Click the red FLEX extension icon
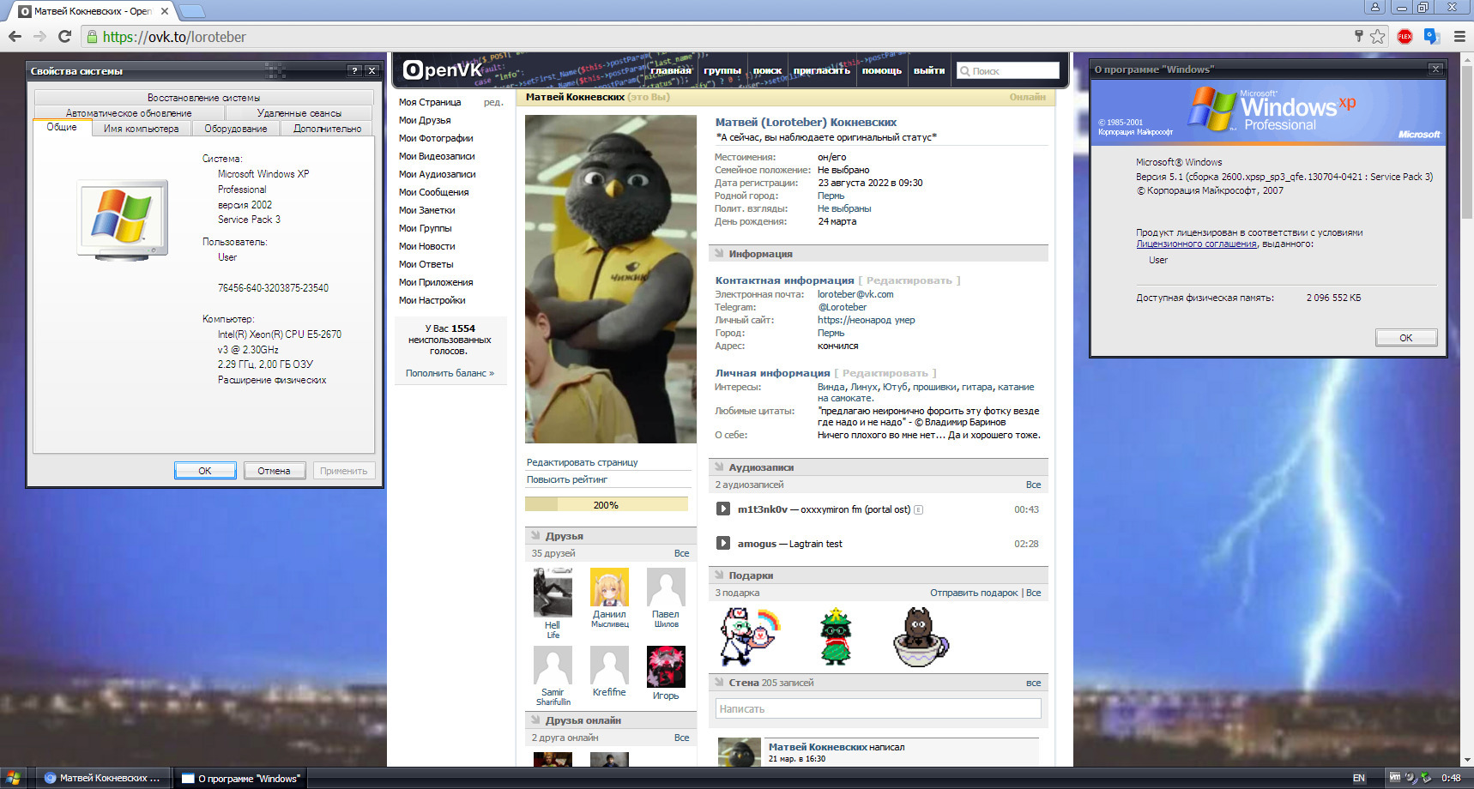 coord(1405,36)
